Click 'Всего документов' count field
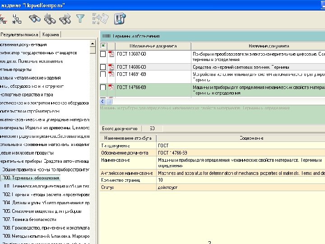Screen dimensions: 325x244 click(152, 129)
